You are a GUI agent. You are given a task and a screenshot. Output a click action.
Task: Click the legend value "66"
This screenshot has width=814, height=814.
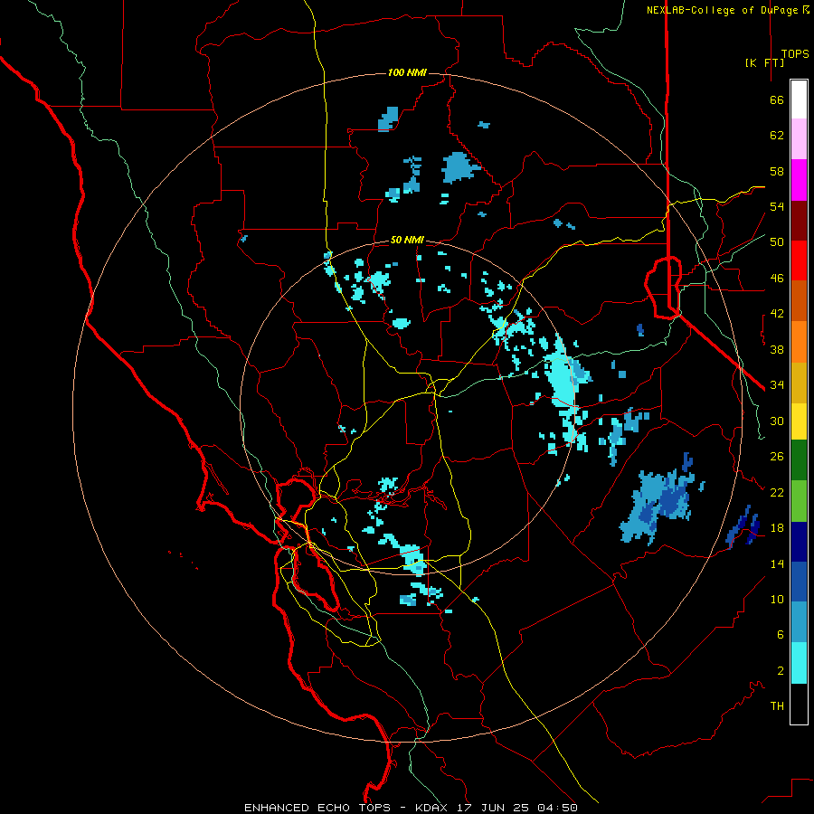pos(777,99)
